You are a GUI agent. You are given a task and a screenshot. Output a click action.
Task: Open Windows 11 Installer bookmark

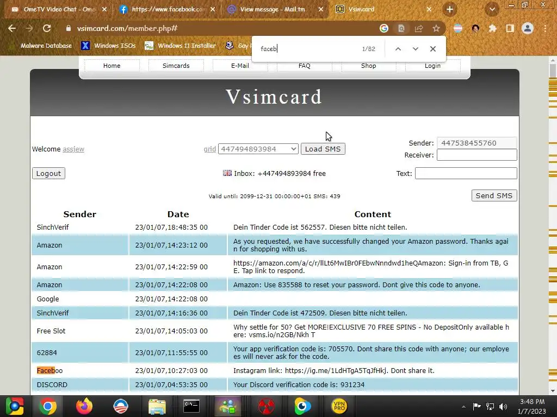click(181, 46)
